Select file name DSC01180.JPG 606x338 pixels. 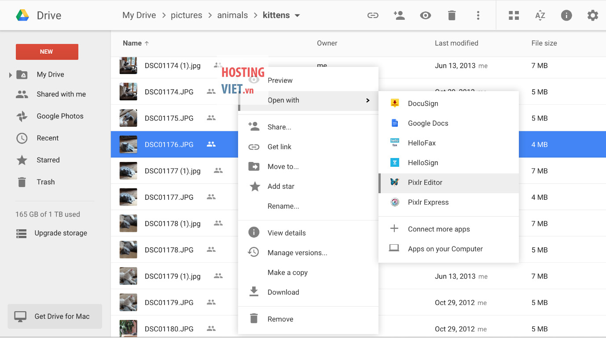(169, 329)
